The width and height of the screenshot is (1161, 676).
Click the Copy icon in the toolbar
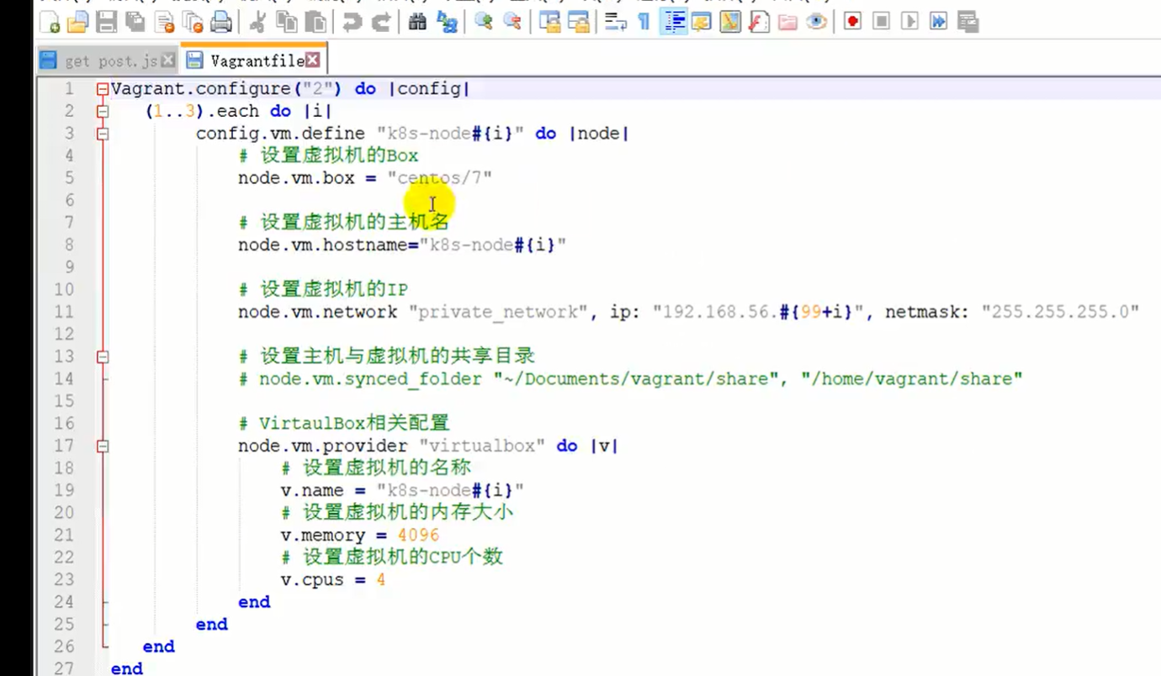[x=287, y=22]
